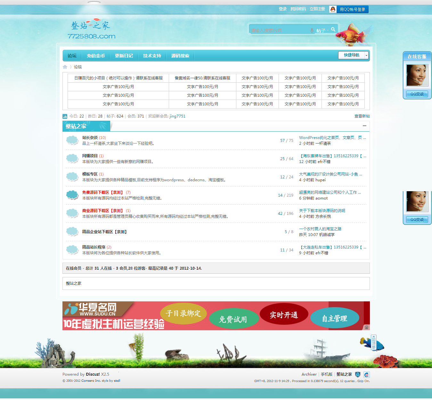Click the 站长杂谈 forum cloud icon

point(72,140)
